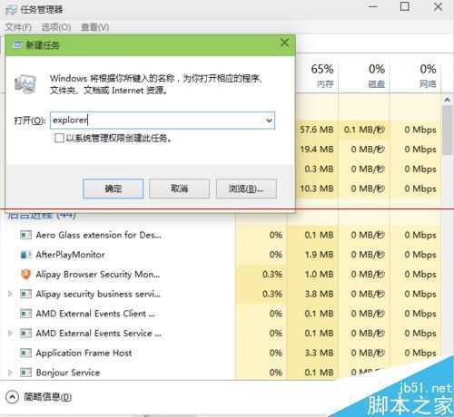Select the AfterPlayMonitor row text

coord(70,255)
